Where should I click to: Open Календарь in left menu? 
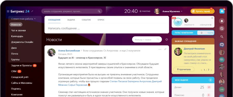17,36
